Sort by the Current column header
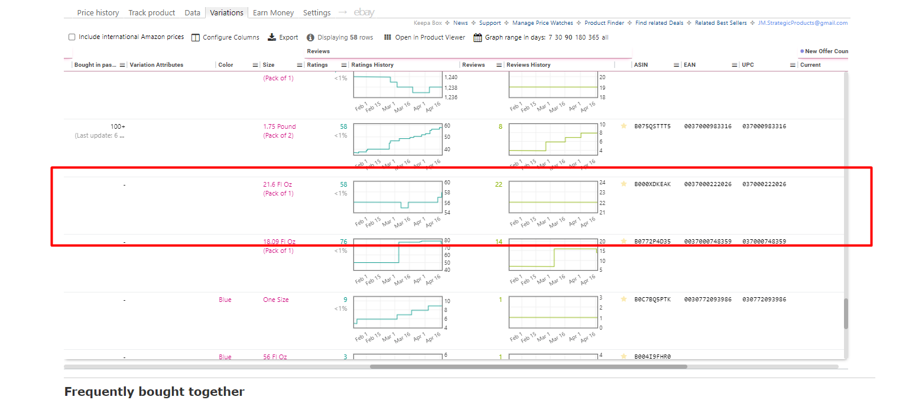The height and width of the screenshot is (400, 922). (x=810, y=65)
